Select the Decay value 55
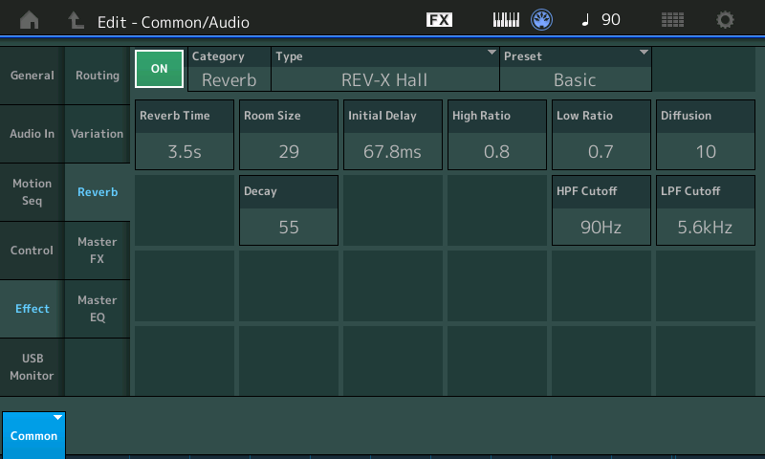The width and height of the screenshot is (765, 459). (x=288, y=210)
